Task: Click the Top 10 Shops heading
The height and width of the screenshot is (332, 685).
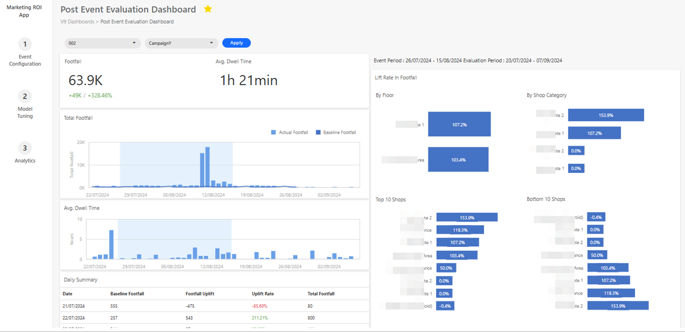Action: pyautogui.click(x=391, y=200)
